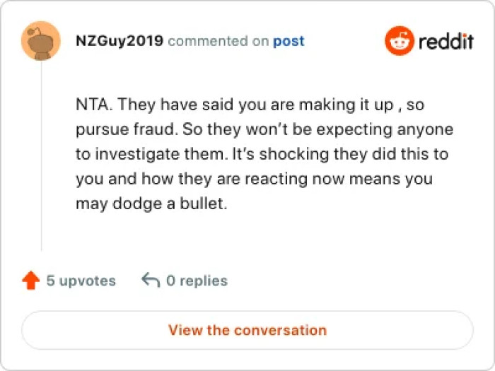The image size is (495, 371).
Task: Open NZGuy2019's avatar image
Action: [x=42, y=42]
